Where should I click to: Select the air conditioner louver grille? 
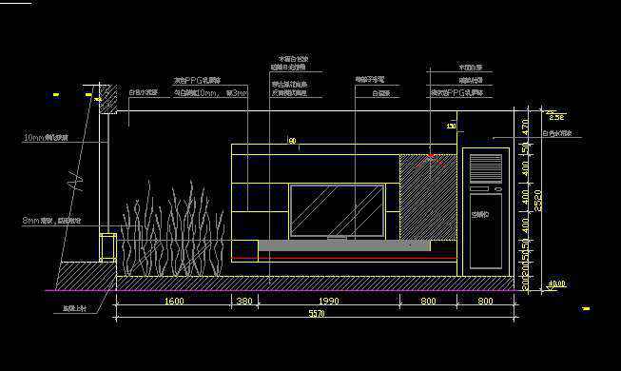pyautogui.click(x=486, y=168)
